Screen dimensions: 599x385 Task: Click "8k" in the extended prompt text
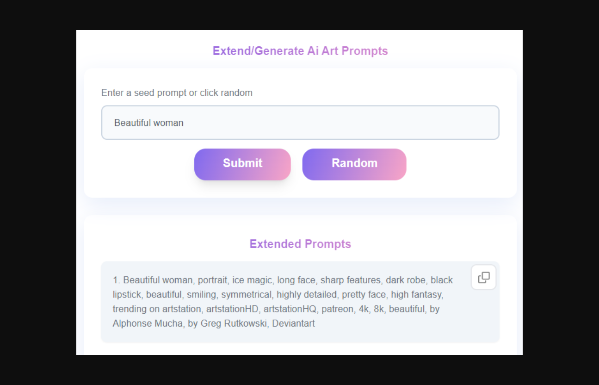pos(377,309)
